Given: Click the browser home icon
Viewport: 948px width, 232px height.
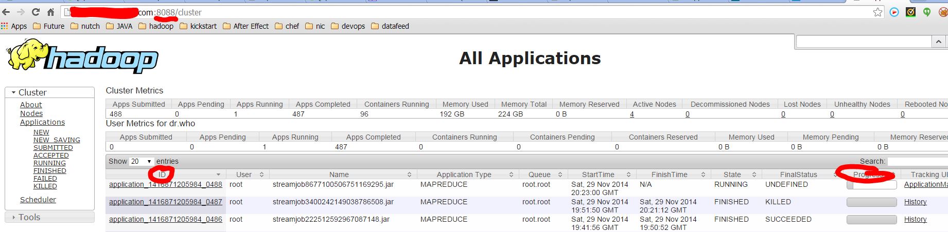Looking at the screenshot, I should (x=50, y=12).
